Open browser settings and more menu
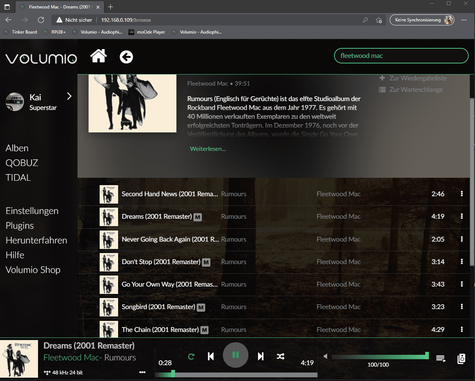475x381 pixels. 464,20
